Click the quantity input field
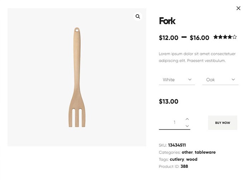248x180 pixels. pyautogui.click(x=175, y=122)
